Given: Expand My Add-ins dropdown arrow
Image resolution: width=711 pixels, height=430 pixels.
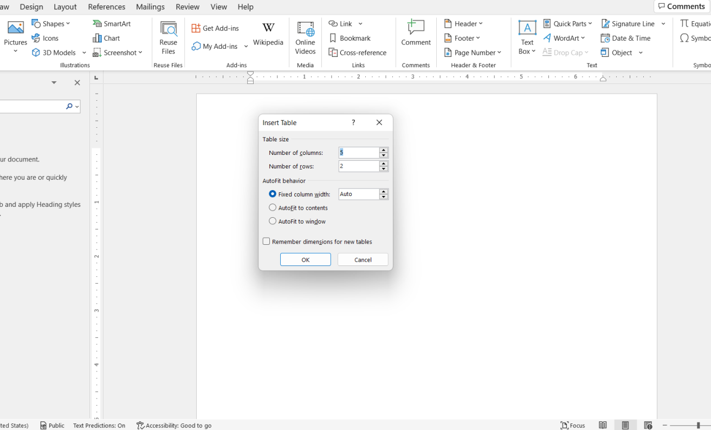Looking at the screenshot, I should [x=246, y=46].
